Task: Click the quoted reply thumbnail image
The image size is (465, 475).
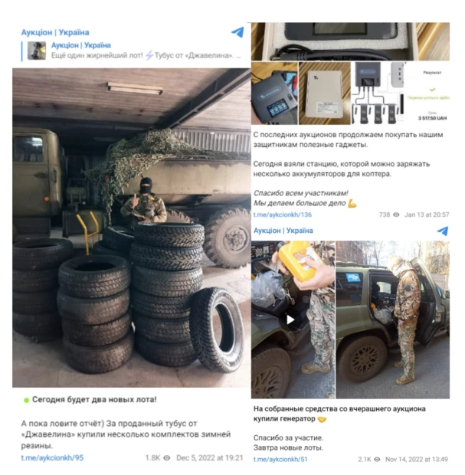Action: tap(37, 51)
